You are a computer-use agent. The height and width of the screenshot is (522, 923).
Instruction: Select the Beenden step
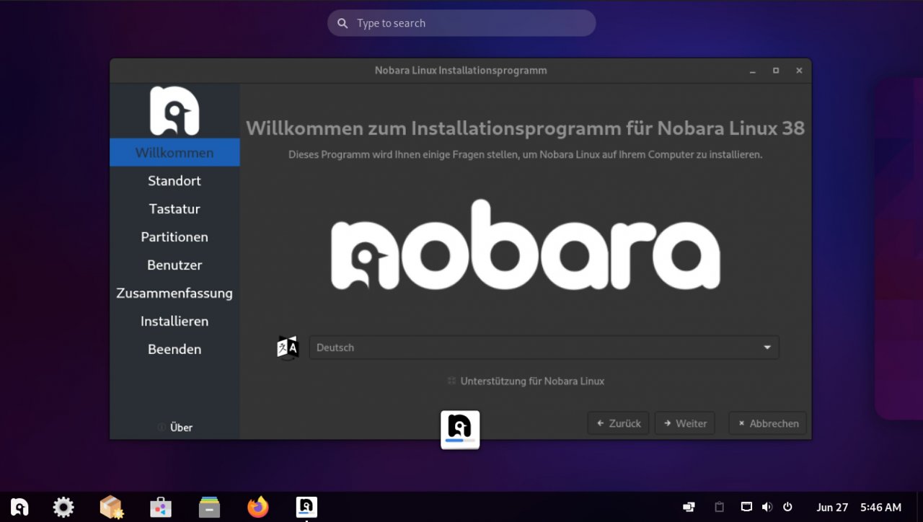click(x=175, y=350)
